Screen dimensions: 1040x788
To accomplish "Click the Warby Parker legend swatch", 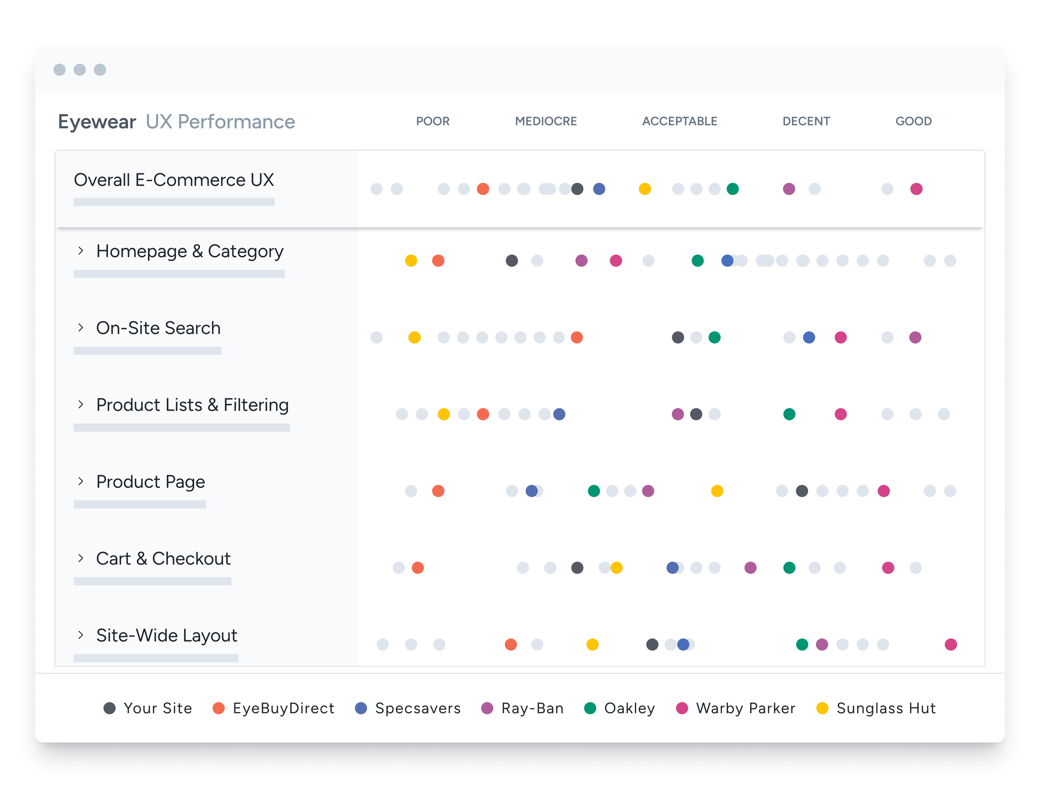I will (x=682, y=708).
